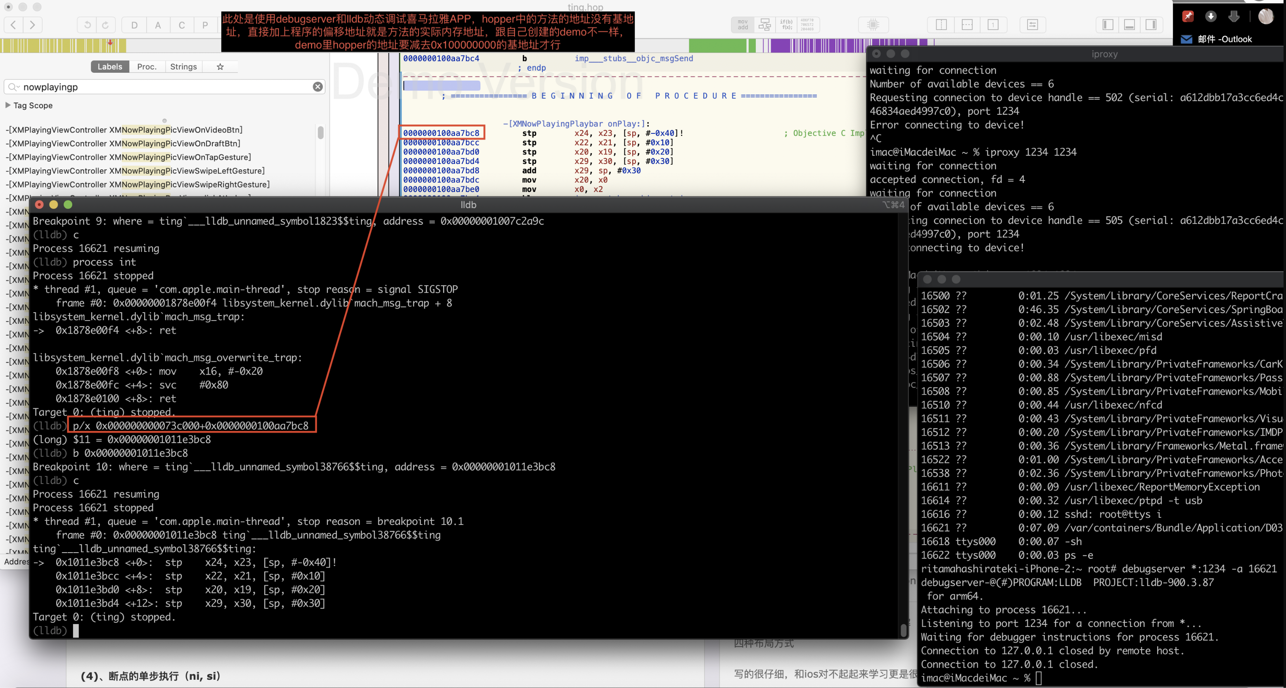This screenshot has width=1286, height=688.
Task: Select XMNowPlayingPicViewOnDraftBtn label row
Action: point(123,143)
